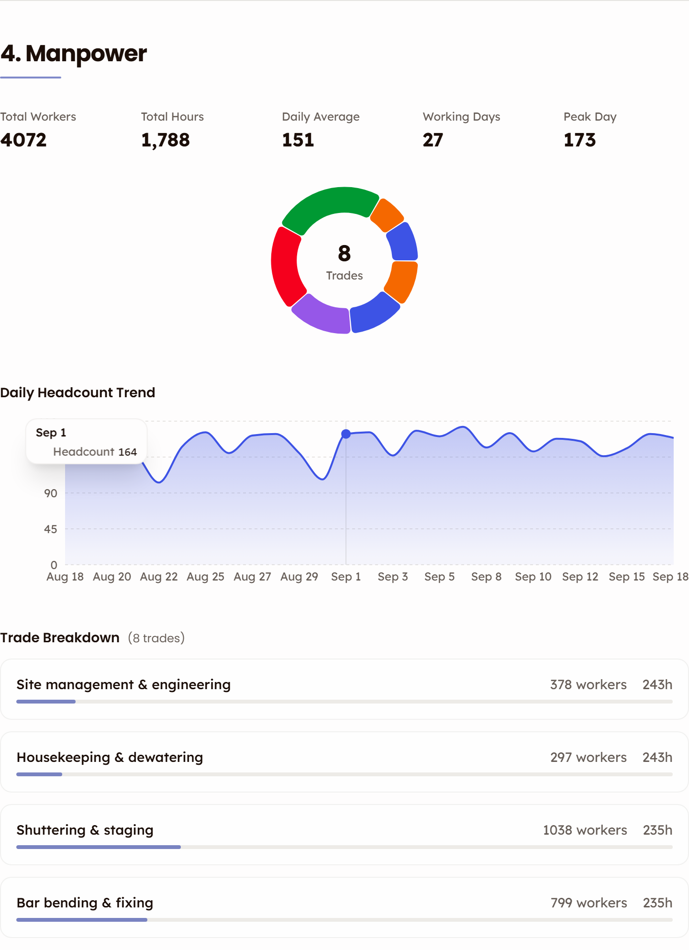Open the Shuttering & staging trade card
689x950 pixels.
(344, 835)
